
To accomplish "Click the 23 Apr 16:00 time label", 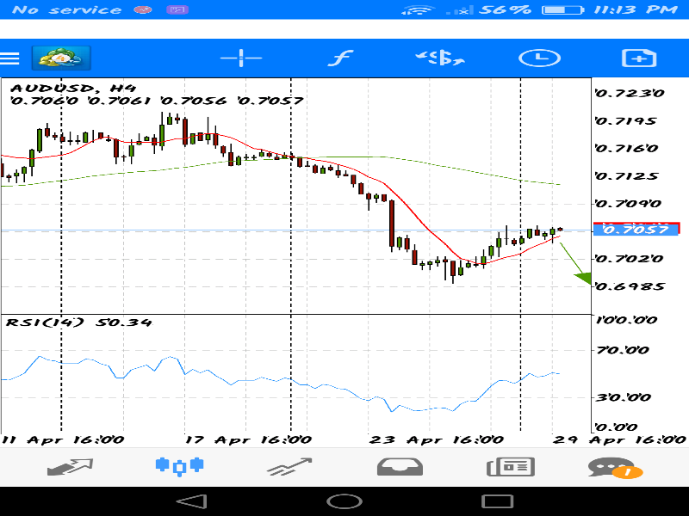I will tap(436, 439).
